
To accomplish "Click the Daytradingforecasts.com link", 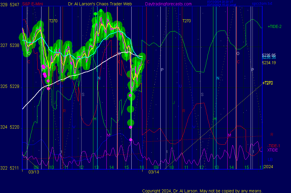I will 168,4.
